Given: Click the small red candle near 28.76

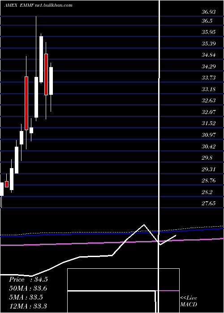Looking at the screenshot, I should tap(7, 184).
